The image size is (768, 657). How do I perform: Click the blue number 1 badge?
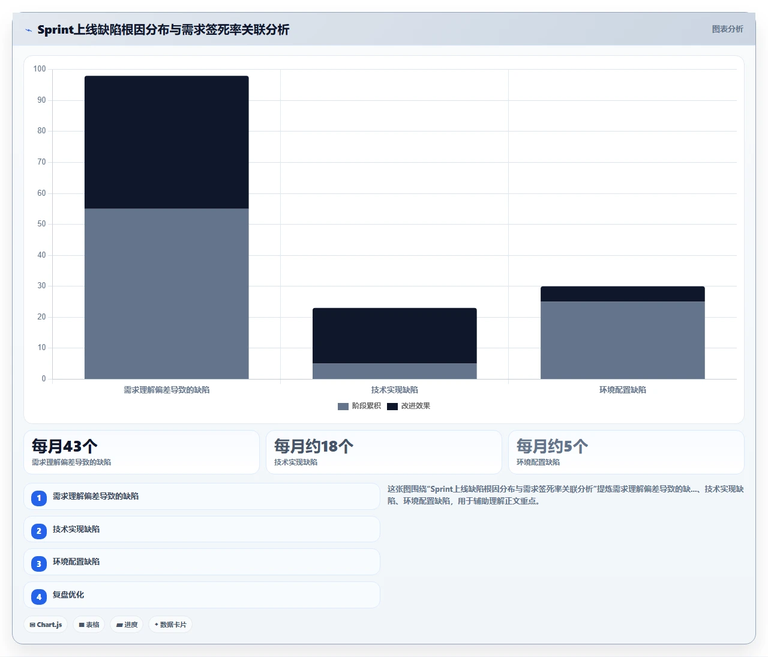point(39,498)
